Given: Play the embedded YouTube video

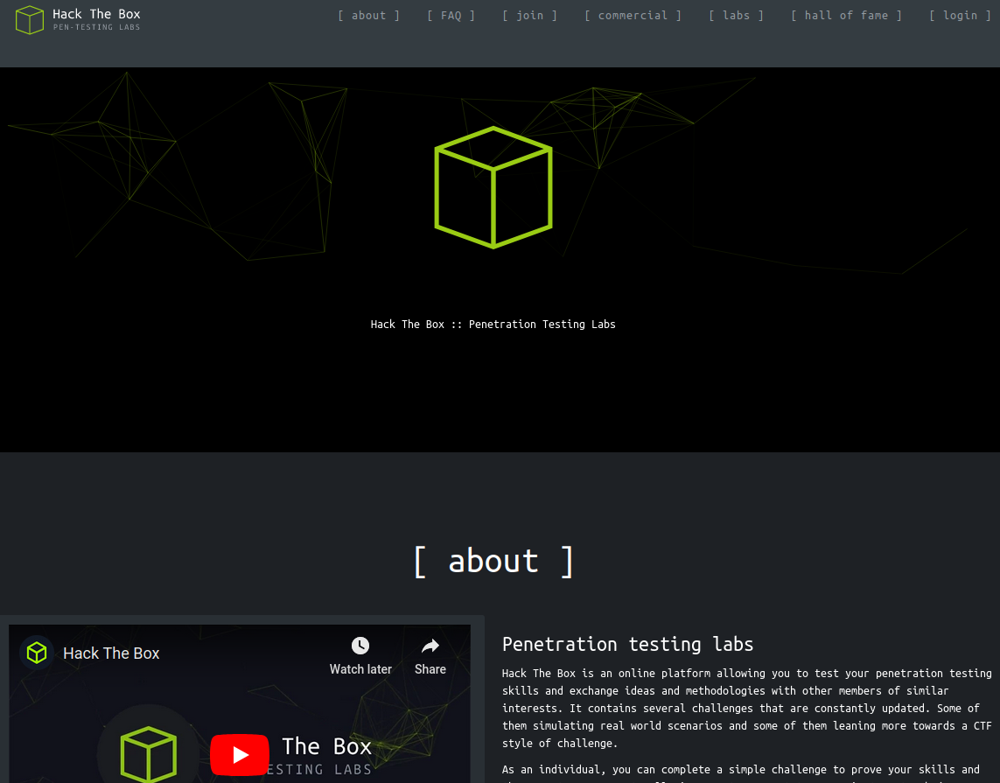Looking at the screenshot, I should tap(240, 755).
